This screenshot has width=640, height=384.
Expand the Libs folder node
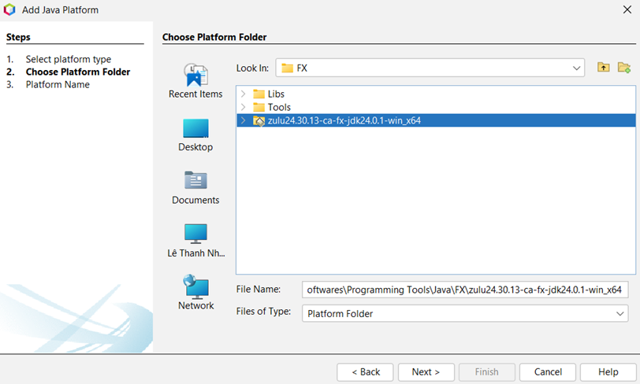pos(244,94)
